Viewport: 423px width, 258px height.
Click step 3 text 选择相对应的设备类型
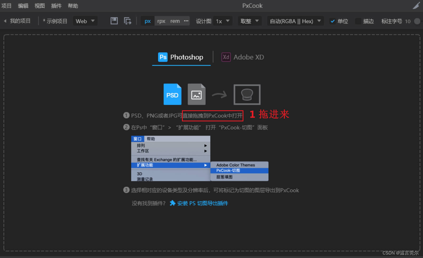point(215,190)
